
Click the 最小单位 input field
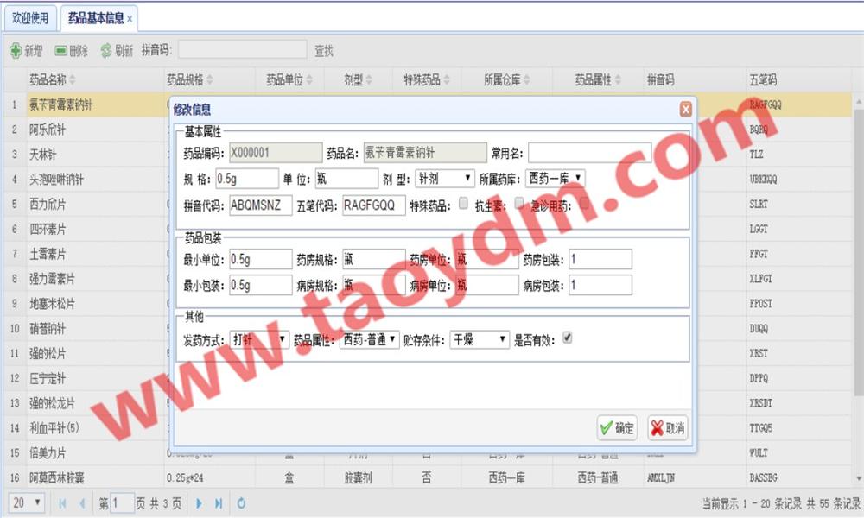pyautogui.click(x=261, y=259)
